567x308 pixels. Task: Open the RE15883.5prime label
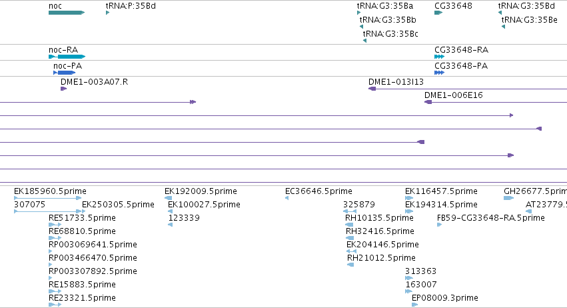tap(82, 285)
